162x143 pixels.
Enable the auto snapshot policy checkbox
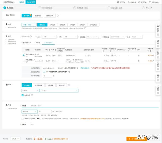click(x=23, y=119)
